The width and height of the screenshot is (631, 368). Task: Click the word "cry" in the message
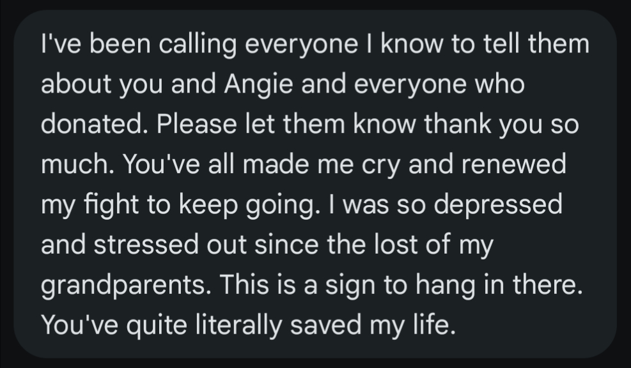pos(380,165)
